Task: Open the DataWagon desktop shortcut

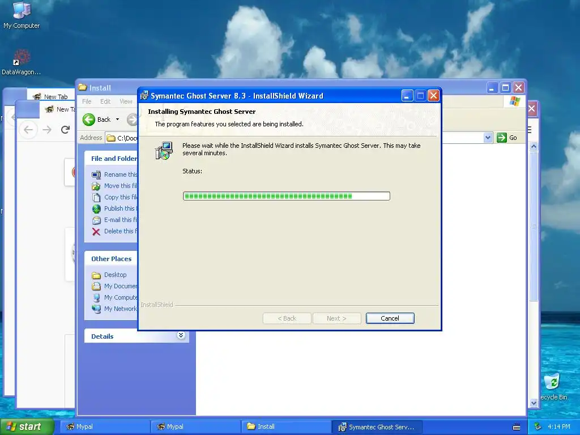Action: tap(21, 62)
